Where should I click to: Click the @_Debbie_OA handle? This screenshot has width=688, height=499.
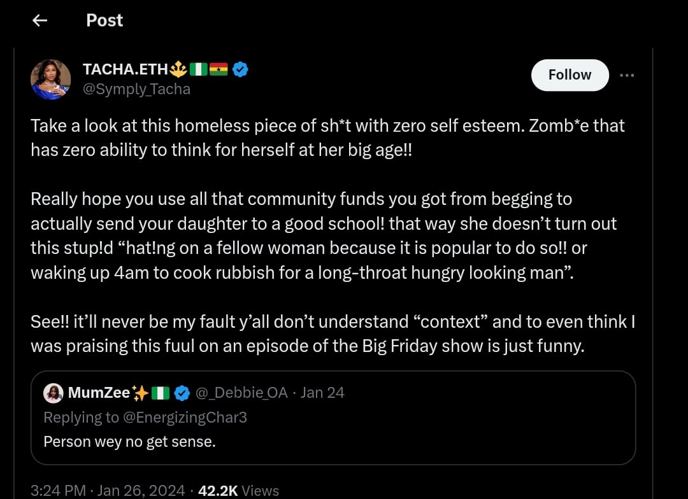241,393
